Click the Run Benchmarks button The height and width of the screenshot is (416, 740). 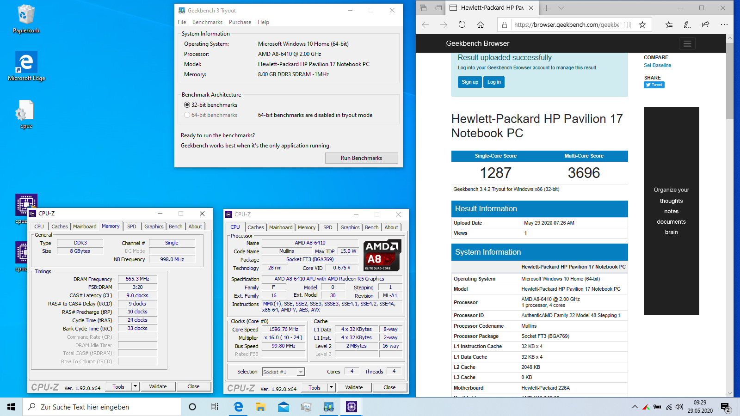click(x=362, y=158)
